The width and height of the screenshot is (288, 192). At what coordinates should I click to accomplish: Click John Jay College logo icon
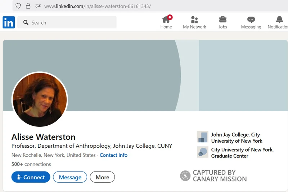pyautogui.click(x=203, y=137)
